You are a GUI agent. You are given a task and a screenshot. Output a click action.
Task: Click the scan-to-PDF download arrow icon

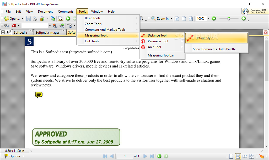(x=53, y=19)
